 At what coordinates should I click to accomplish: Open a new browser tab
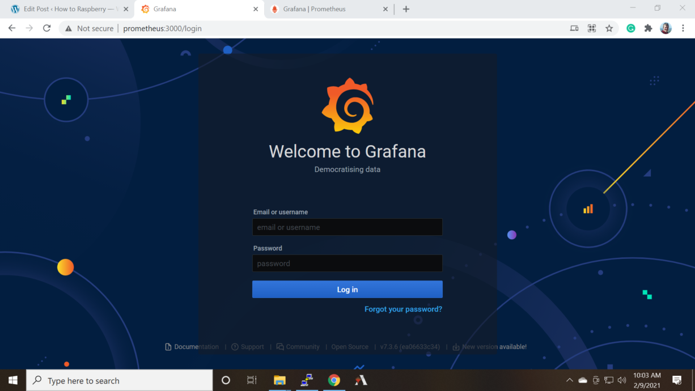point(406,9)
